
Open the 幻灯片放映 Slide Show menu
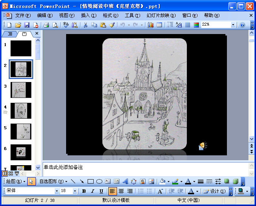tap(161, 15)
